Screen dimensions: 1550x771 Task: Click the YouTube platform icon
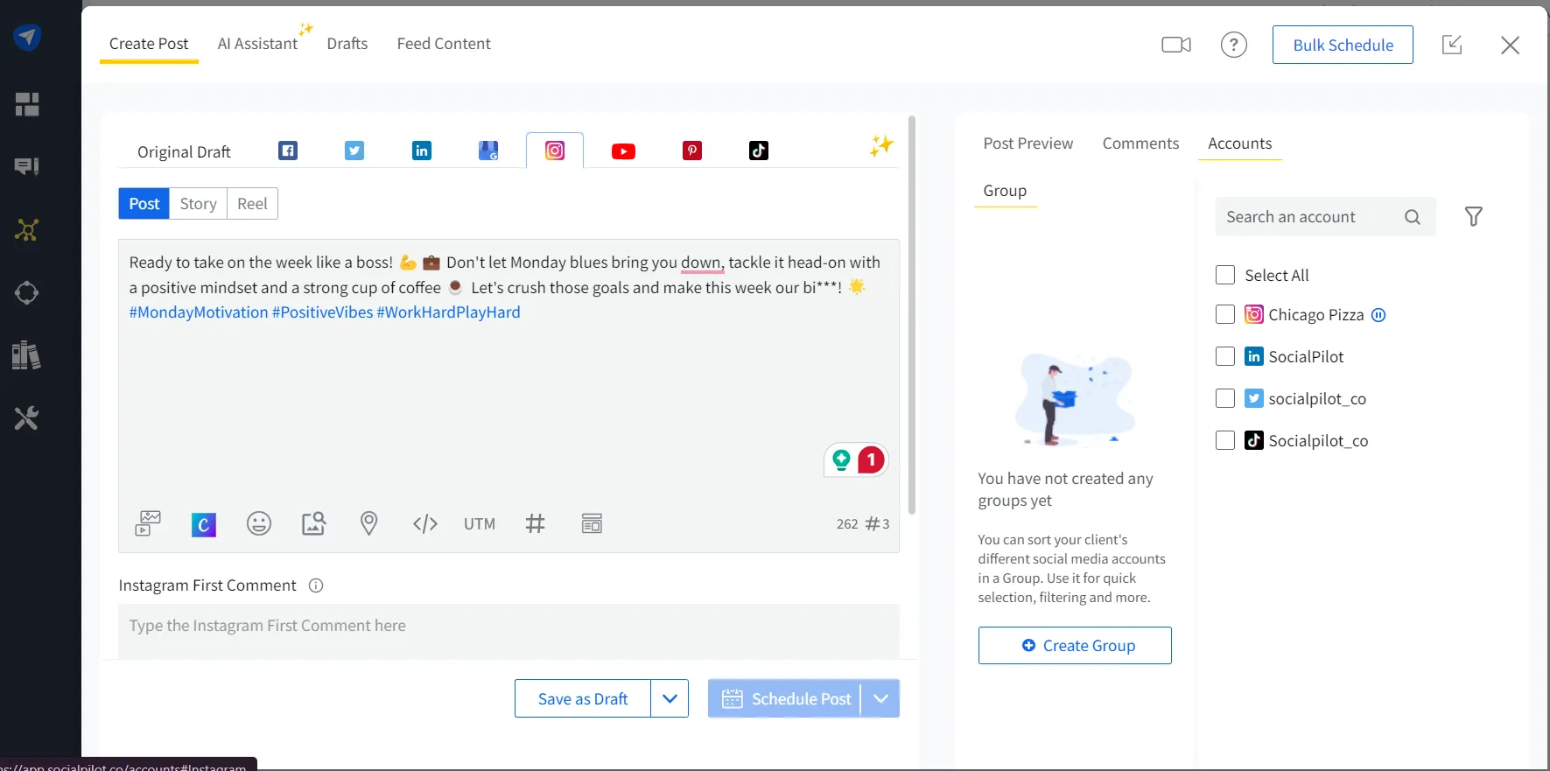coord(623,151)
